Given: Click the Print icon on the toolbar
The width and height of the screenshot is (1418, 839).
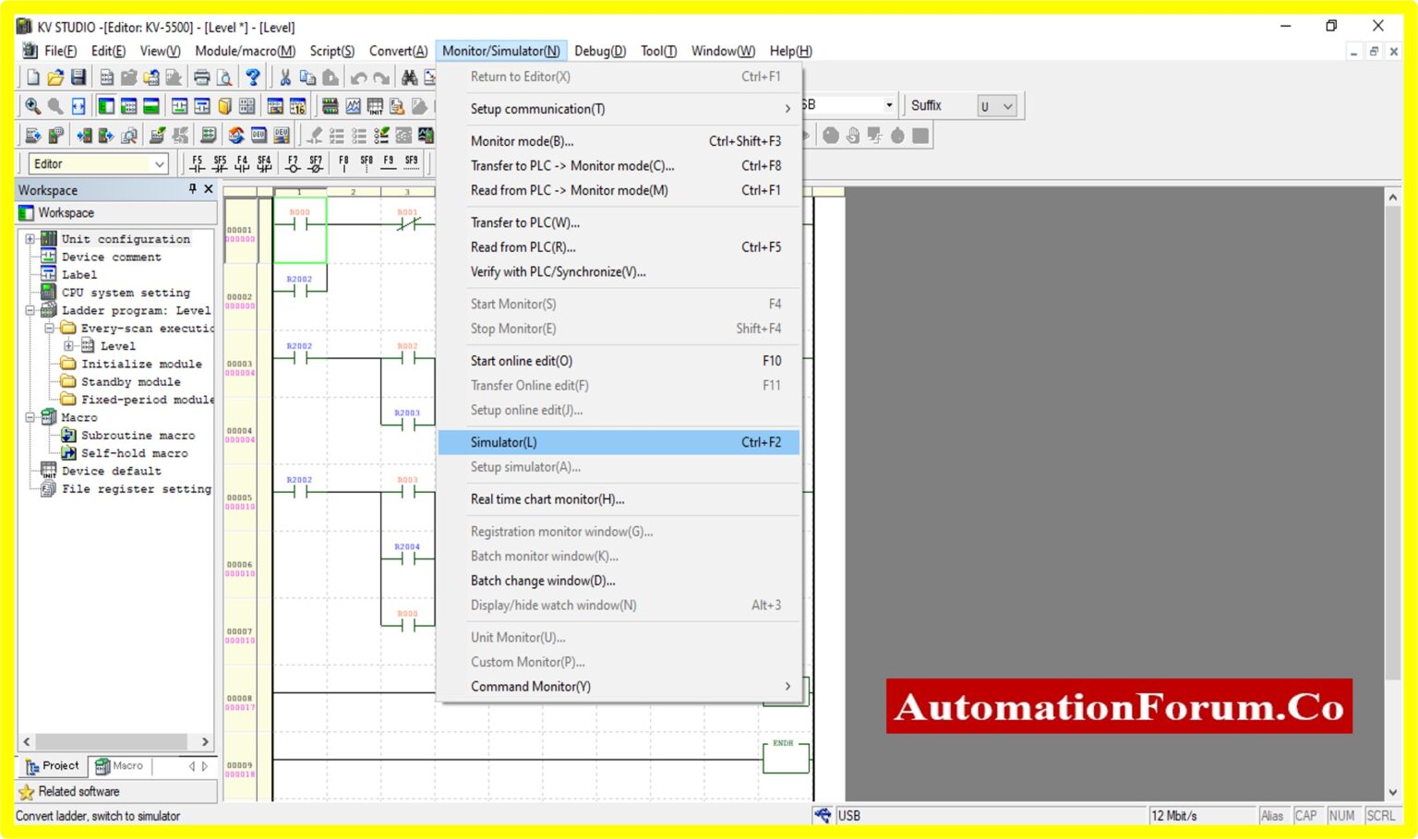Looking at the screenshot, I should pyautogui.click(x=201, y=77).
